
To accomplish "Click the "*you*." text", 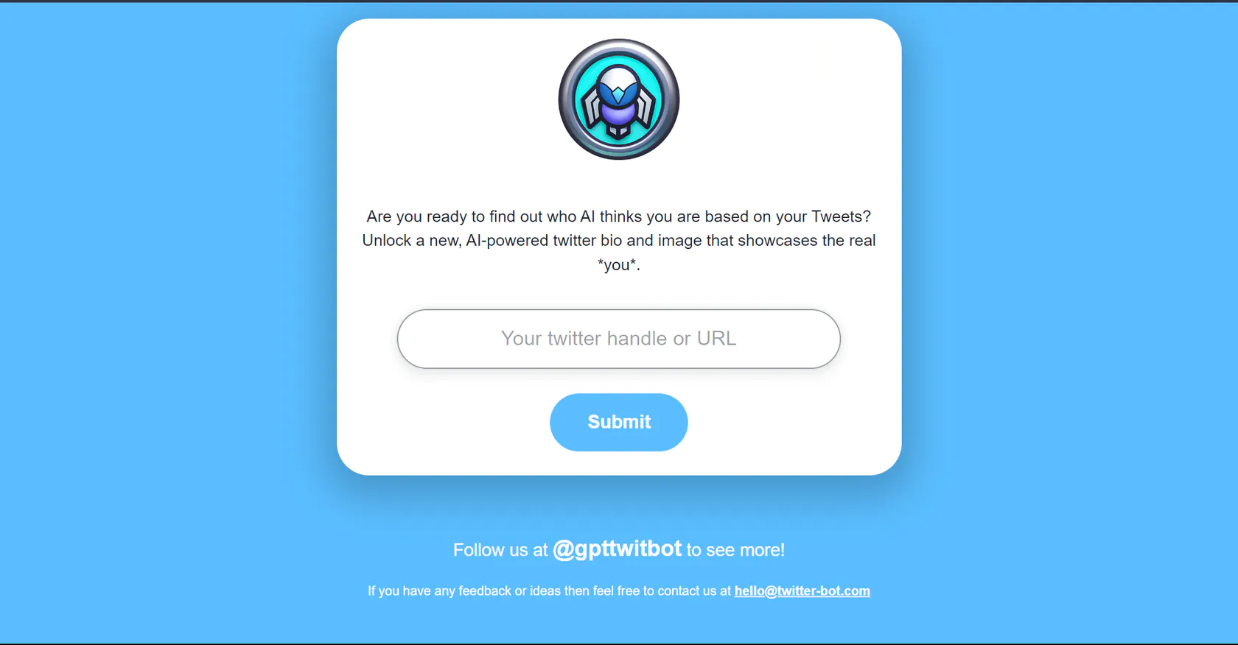I will (619, 265).
